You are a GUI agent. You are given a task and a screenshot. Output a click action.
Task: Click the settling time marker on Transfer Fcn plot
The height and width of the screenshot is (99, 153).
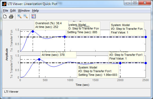(65, 37)
